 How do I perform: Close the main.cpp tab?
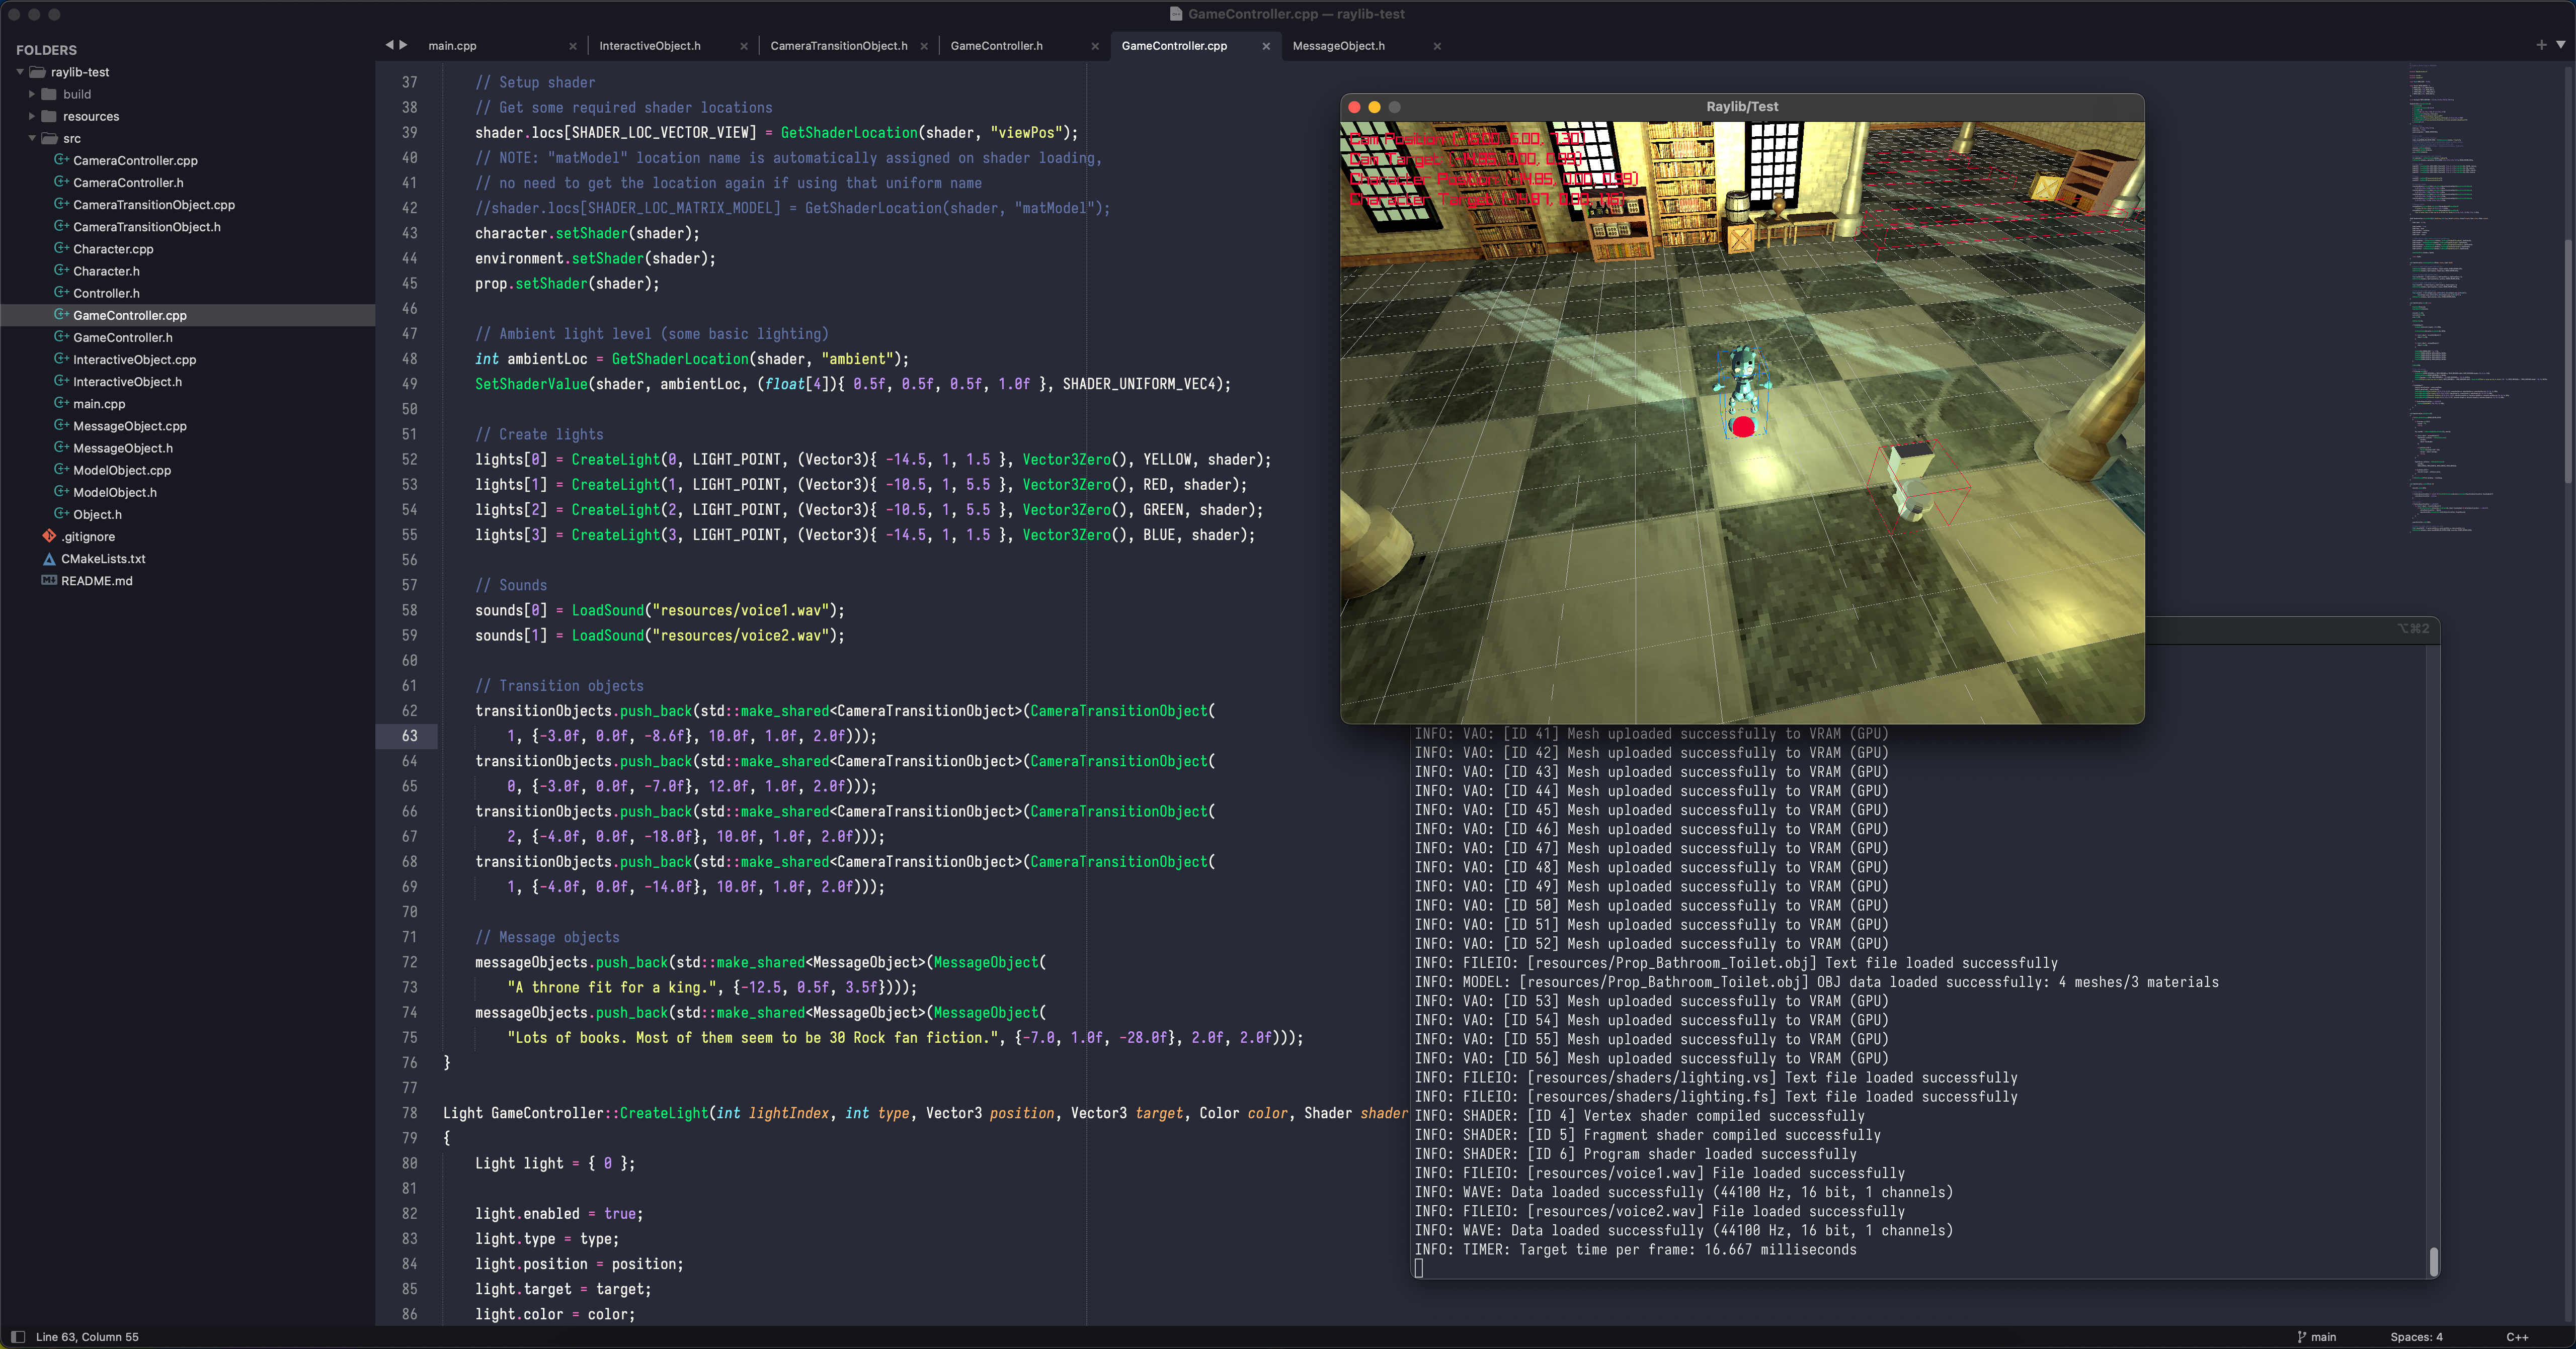[x=573, y=46]
